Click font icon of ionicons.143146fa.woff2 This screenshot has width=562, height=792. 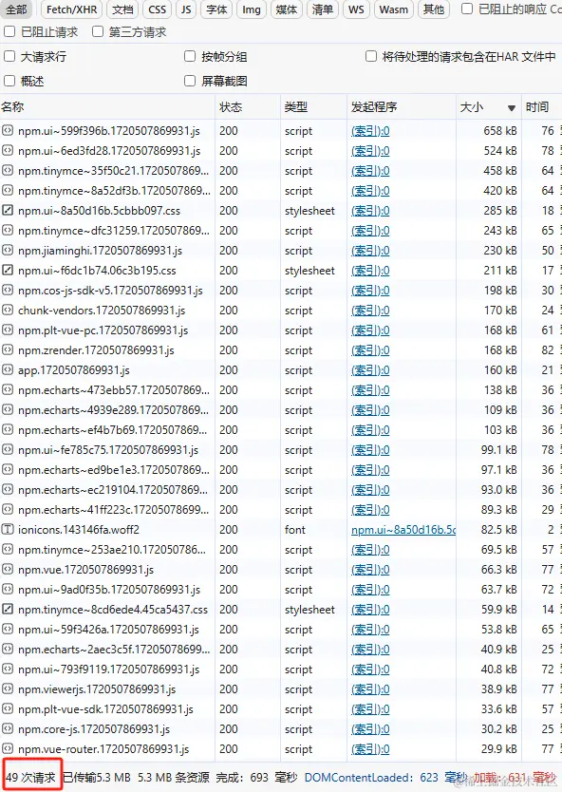[x=8, y=529]
